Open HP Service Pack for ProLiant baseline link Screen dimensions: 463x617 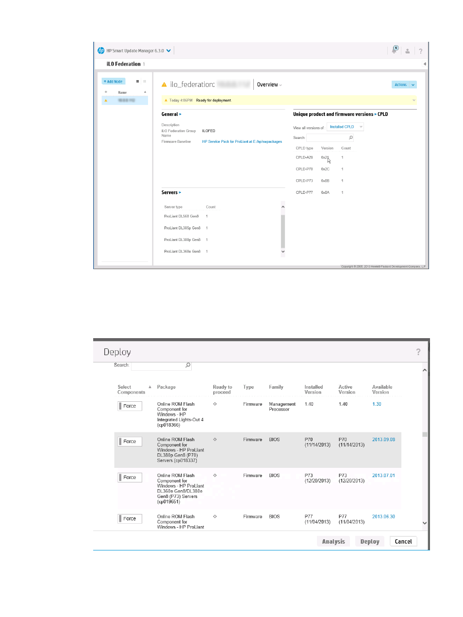pos(242,142)
